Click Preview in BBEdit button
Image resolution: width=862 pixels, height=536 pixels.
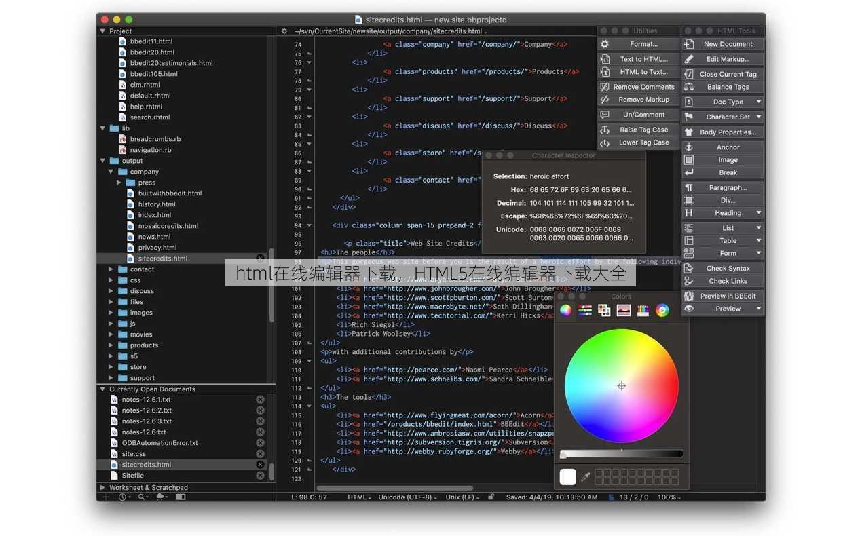pyautogui.click(x=723, y=296)
